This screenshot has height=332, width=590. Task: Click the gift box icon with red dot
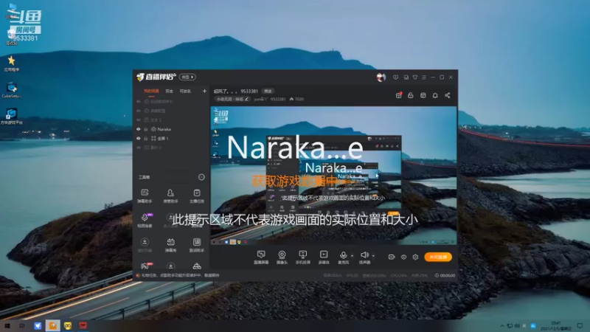tap(398, 96)
